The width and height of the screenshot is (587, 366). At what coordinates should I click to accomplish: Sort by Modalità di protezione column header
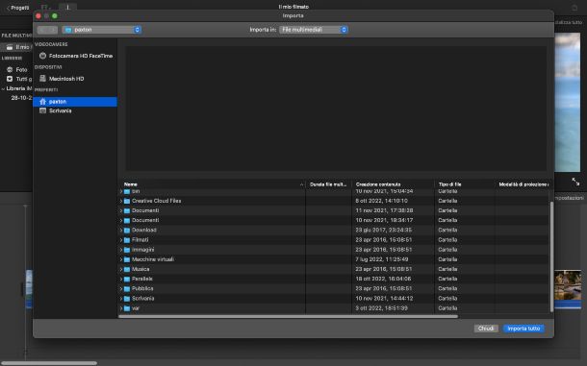(x=523, y=184)
